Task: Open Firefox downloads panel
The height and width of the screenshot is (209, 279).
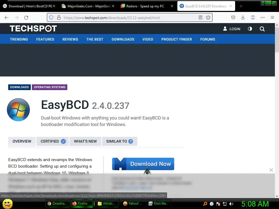Action: pos(243,17)
